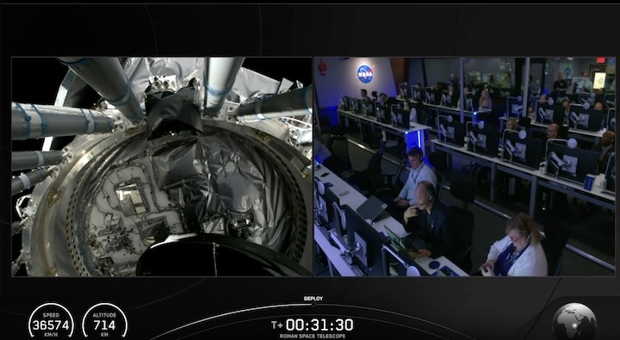Click the ROMAN SPACE TELESCOPE label

coord(313,336)
